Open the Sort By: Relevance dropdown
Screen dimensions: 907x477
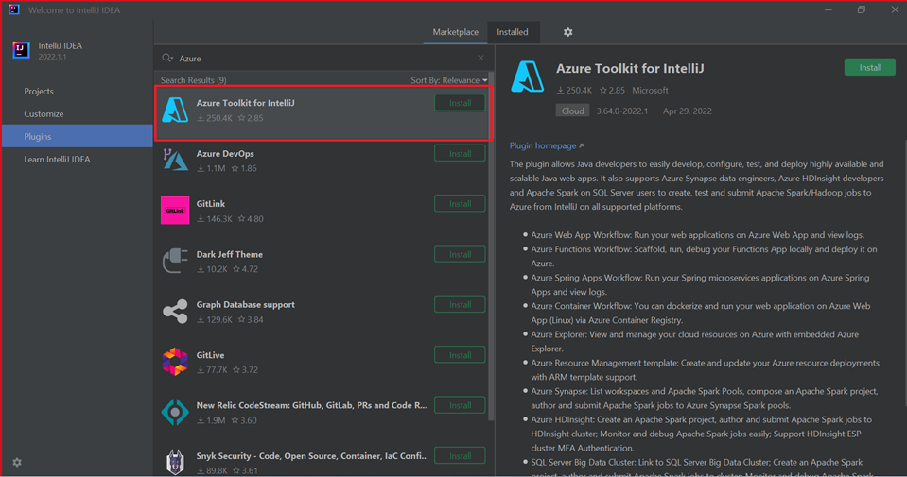pos(449,80)
